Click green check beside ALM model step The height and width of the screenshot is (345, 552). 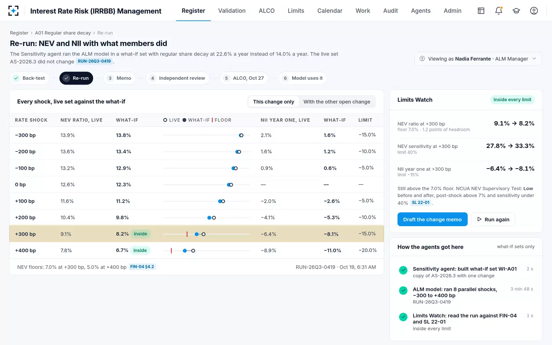403,291
